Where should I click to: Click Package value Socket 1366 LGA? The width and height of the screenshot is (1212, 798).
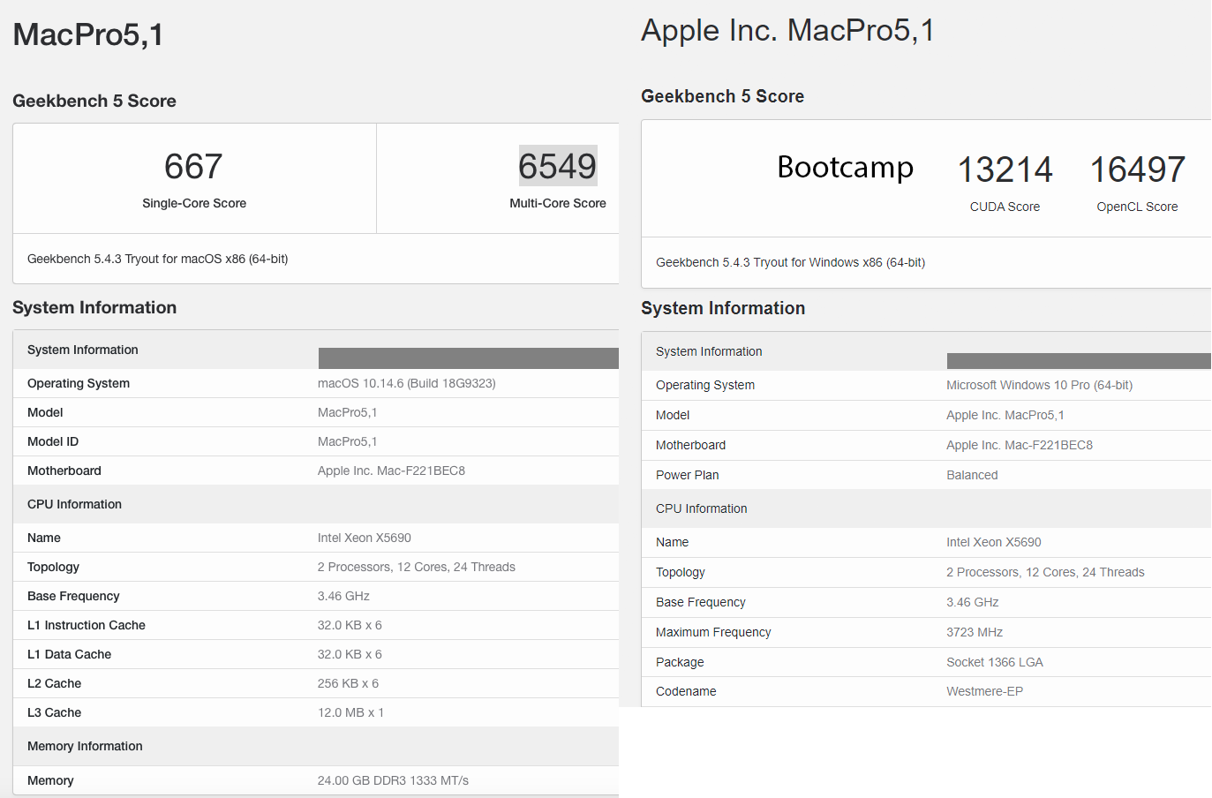[995, 662]
